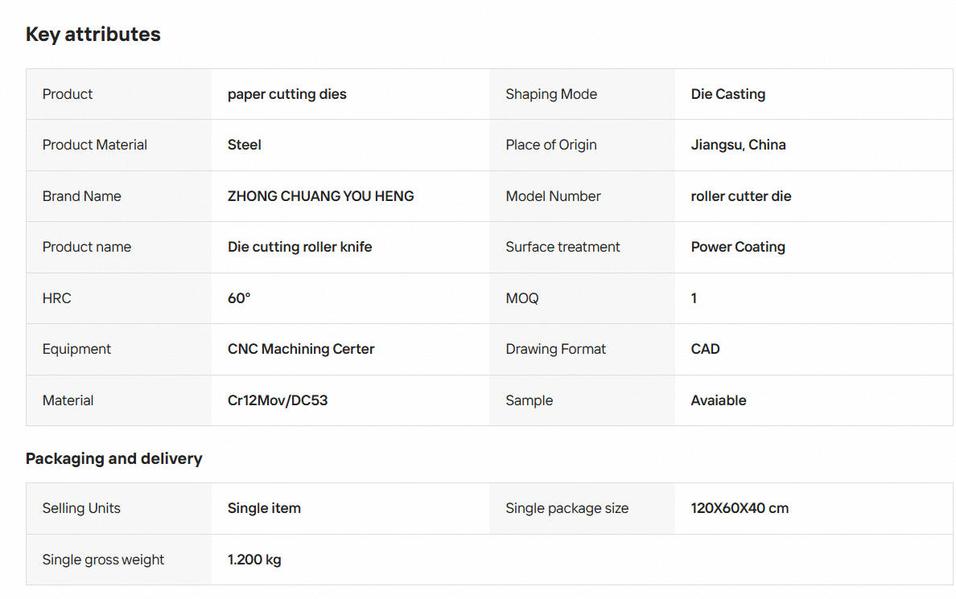Click the roller cutter die model number
This screenshot has height=599, width=956.
tap(741, 196)
